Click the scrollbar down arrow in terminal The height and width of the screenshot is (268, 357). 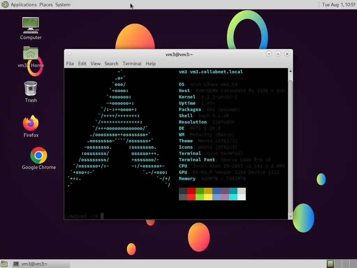pyautogui.click(x=290, y=216)
